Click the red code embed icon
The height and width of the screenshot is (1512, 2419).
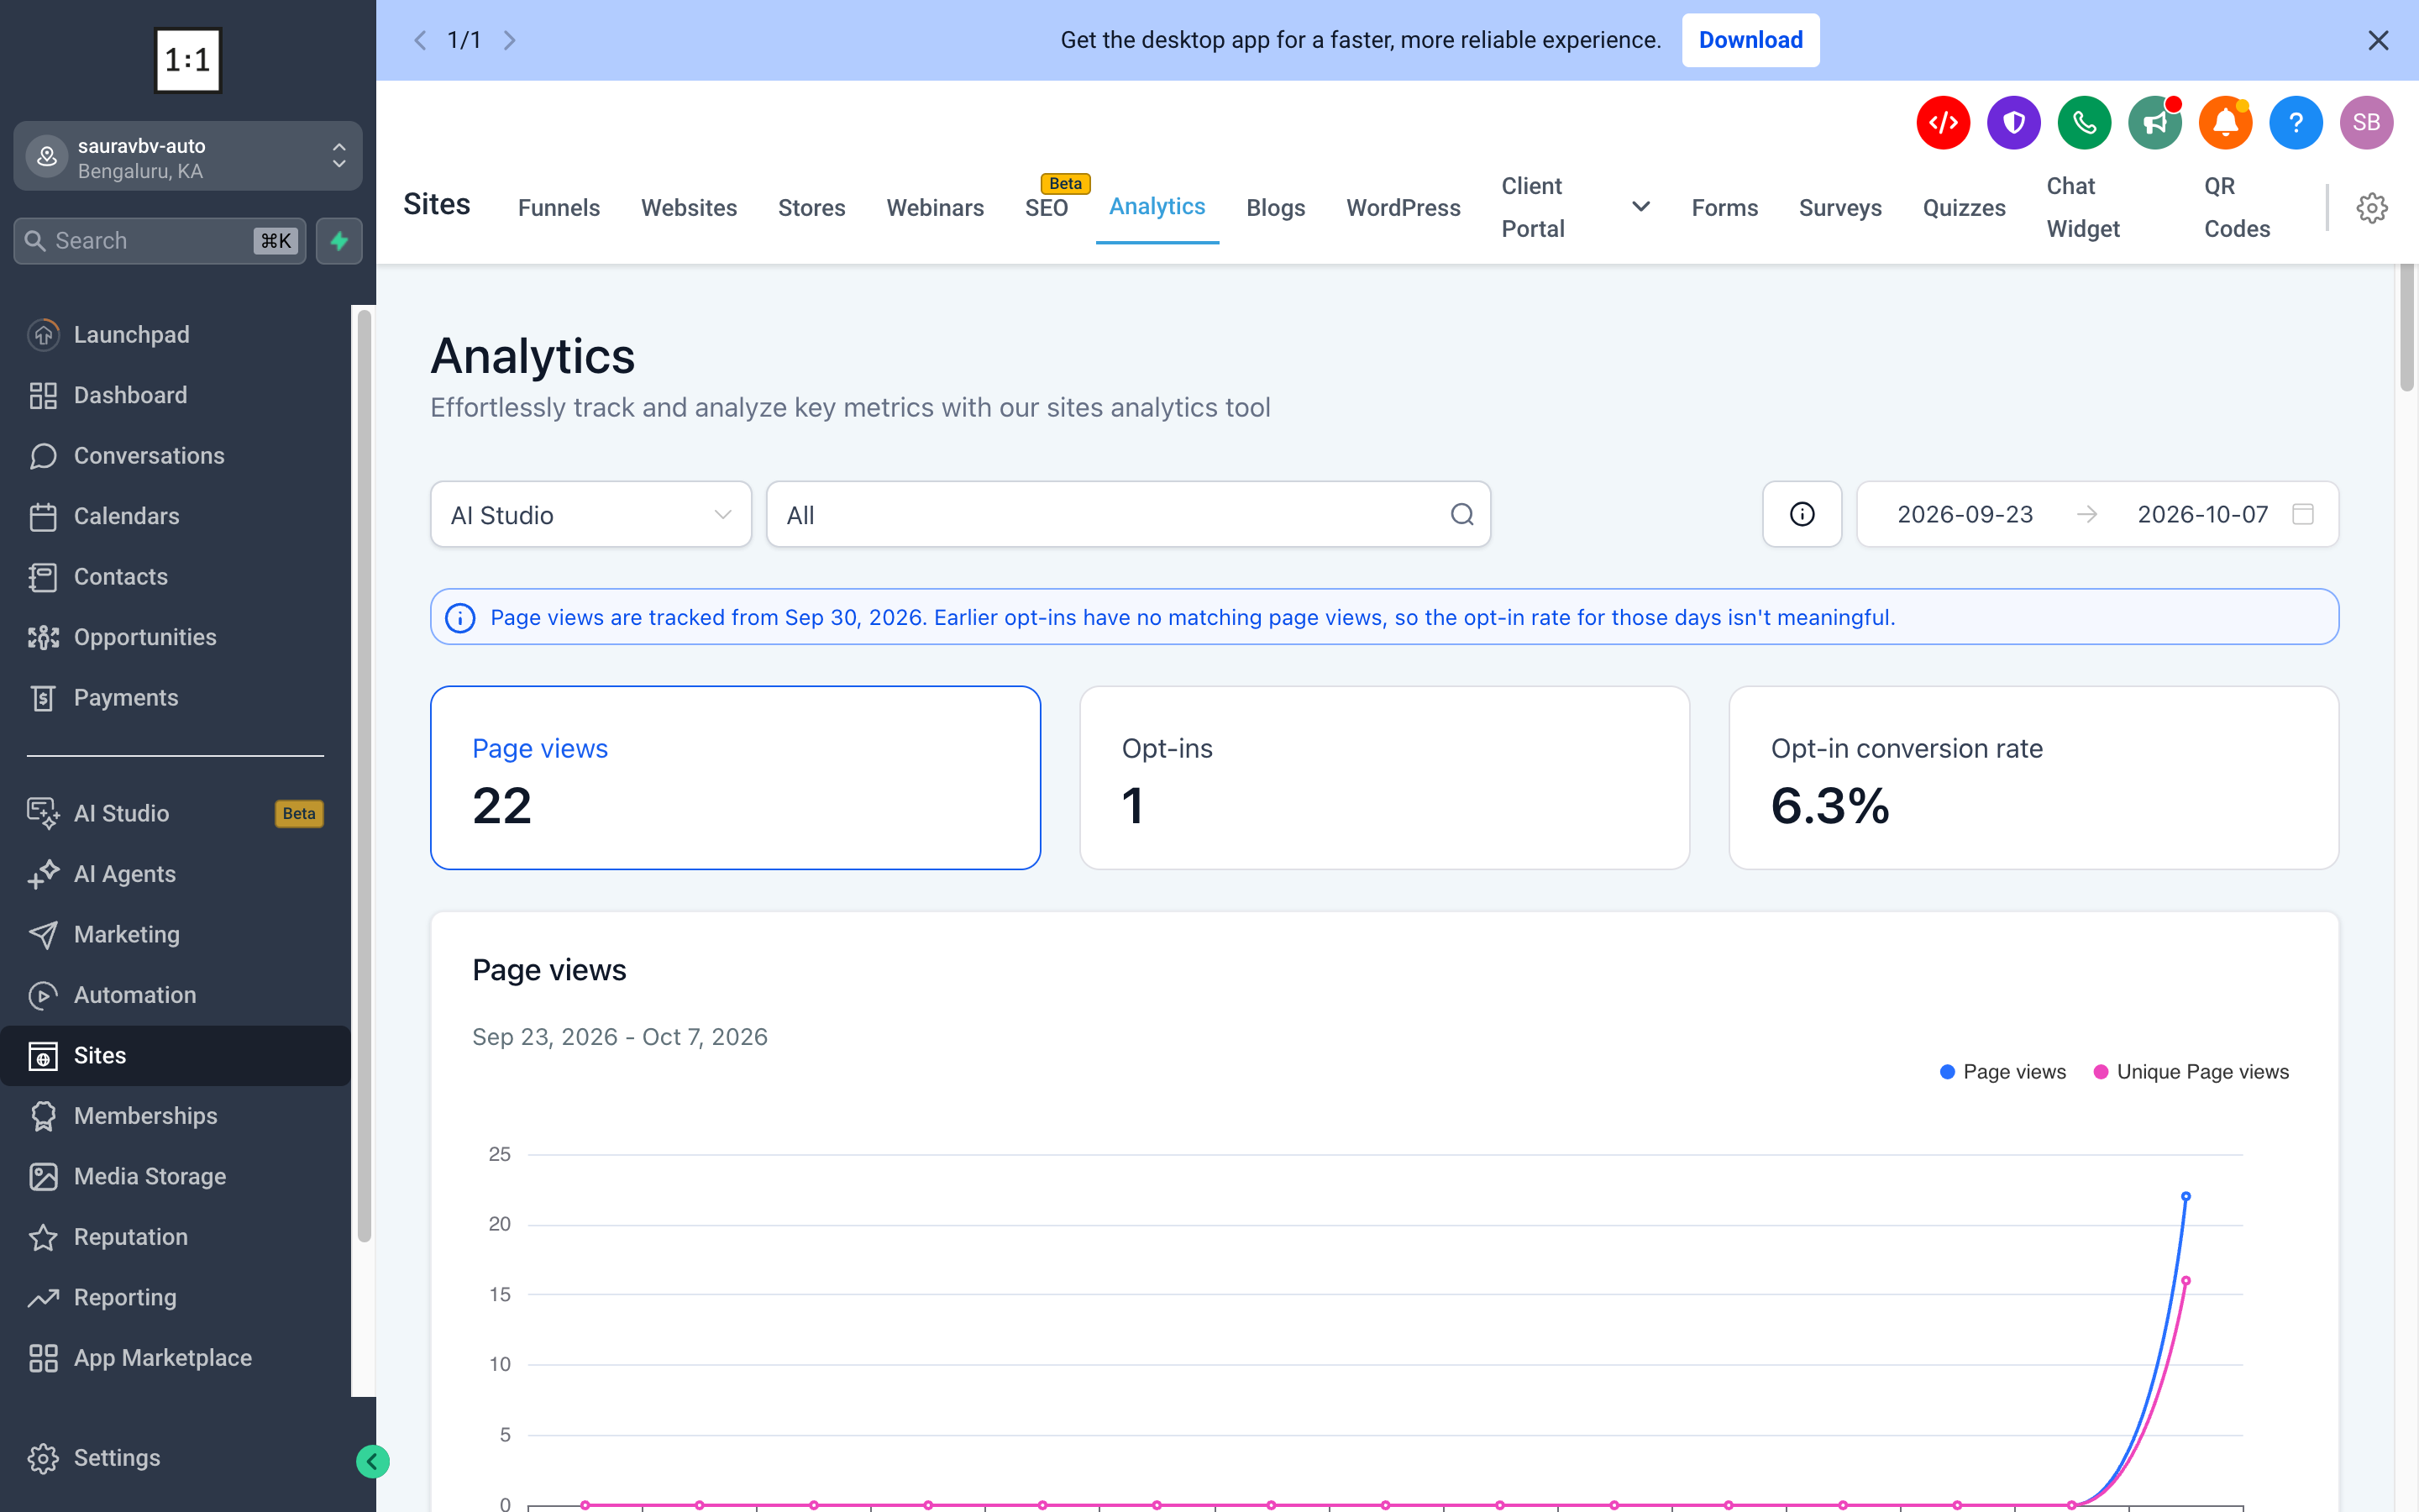pyautogui.click(x=1942, y=123)
